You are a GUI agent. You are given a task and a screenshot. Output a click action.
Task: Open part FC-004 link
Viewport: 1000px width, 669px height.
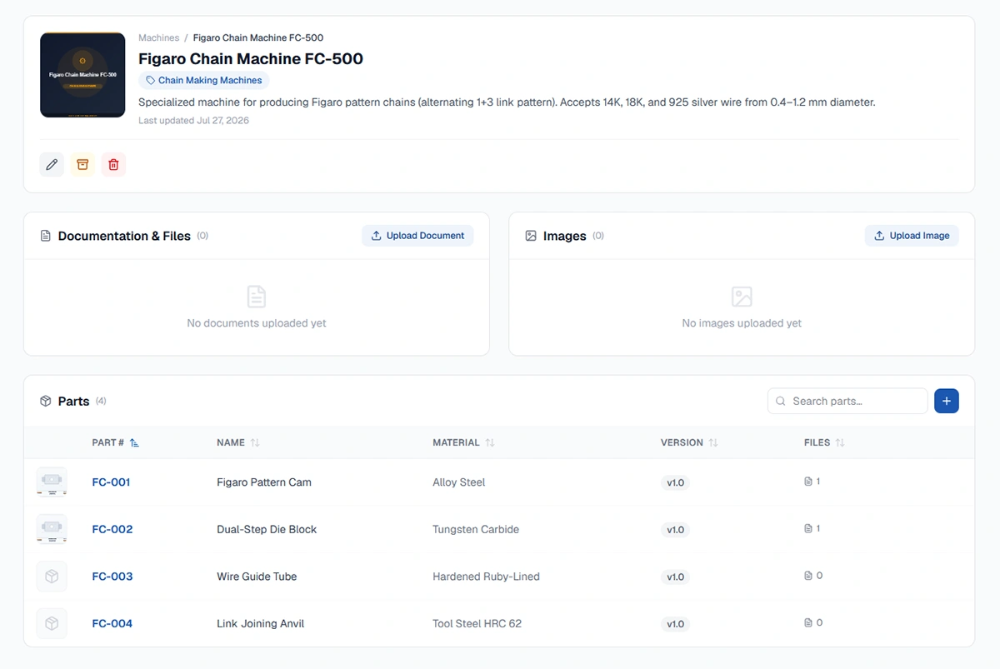coord(112,623)
